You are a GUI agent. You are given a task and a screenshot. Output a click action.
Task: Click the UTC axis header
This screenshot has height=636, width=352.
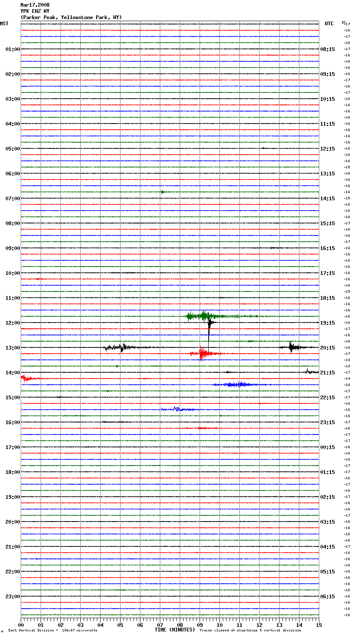[x=329, y=24]
